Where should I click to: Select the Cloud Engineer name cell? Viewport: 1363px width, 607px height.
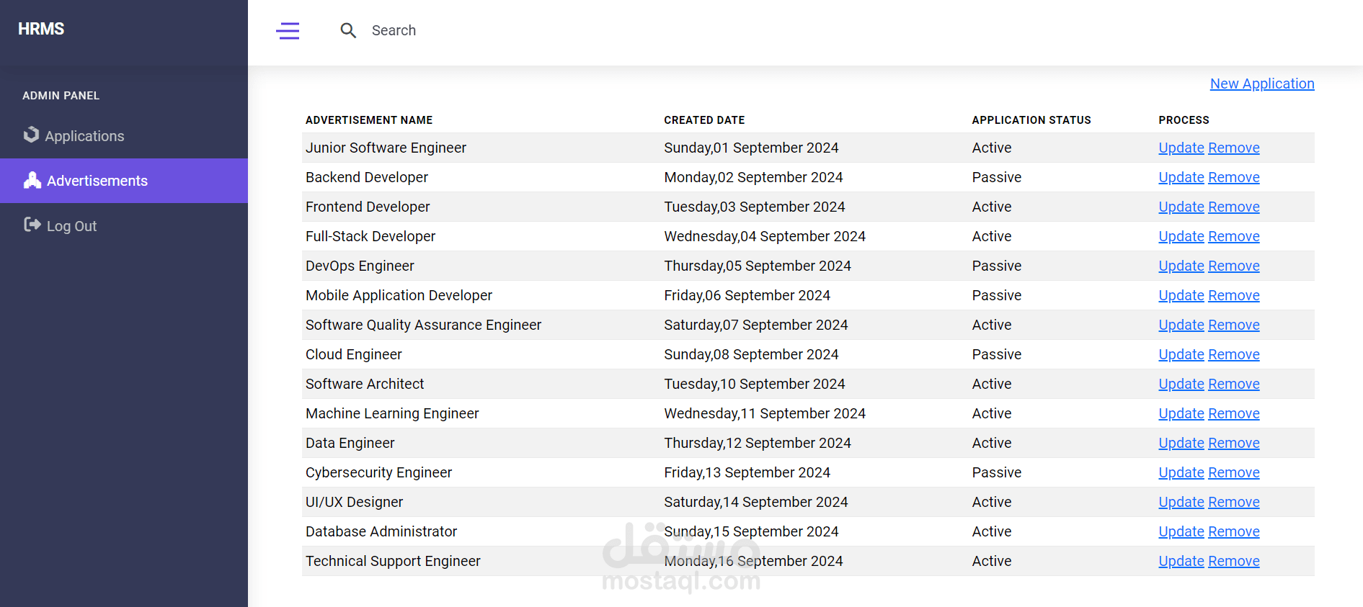[354, 354]
